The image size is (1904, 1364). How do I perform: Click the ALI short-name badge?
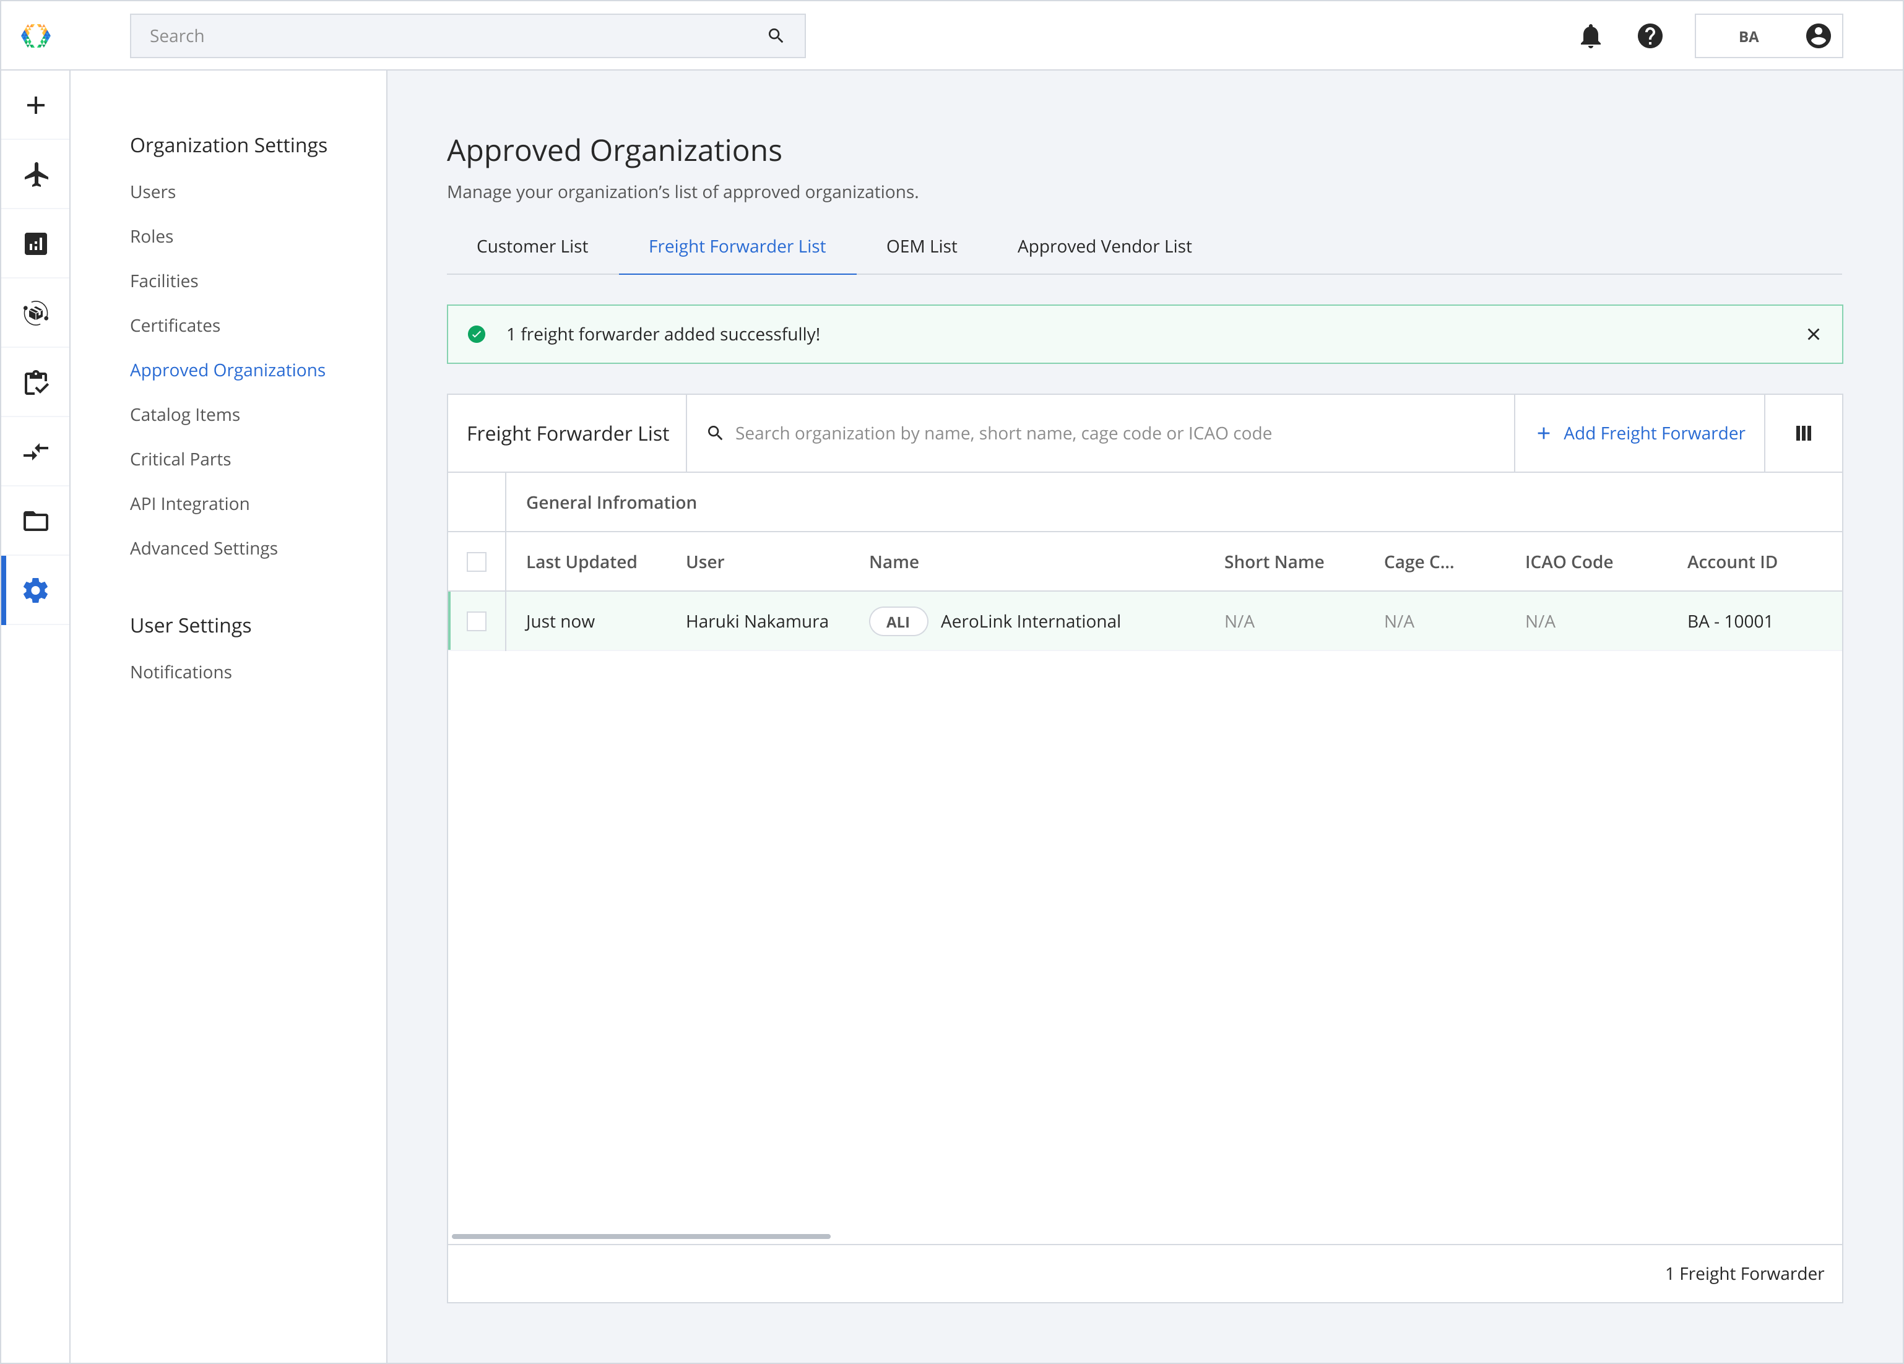[898, 621]
